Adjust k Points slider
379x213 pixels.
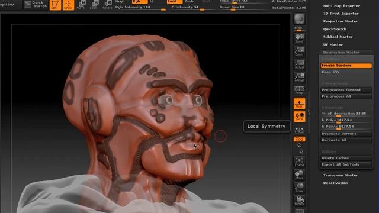tap(346, 127)
